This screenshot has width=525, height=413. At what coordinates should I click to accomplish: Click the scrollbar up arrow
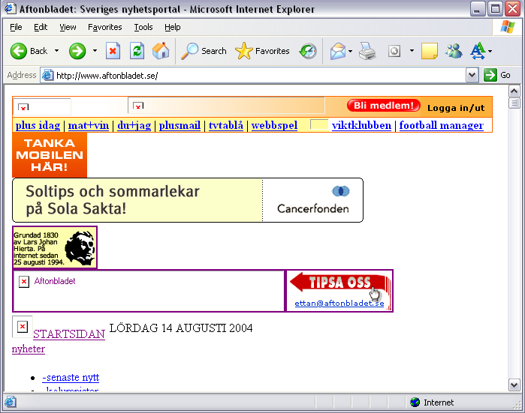pyautogui.click(x=514, y=91)
